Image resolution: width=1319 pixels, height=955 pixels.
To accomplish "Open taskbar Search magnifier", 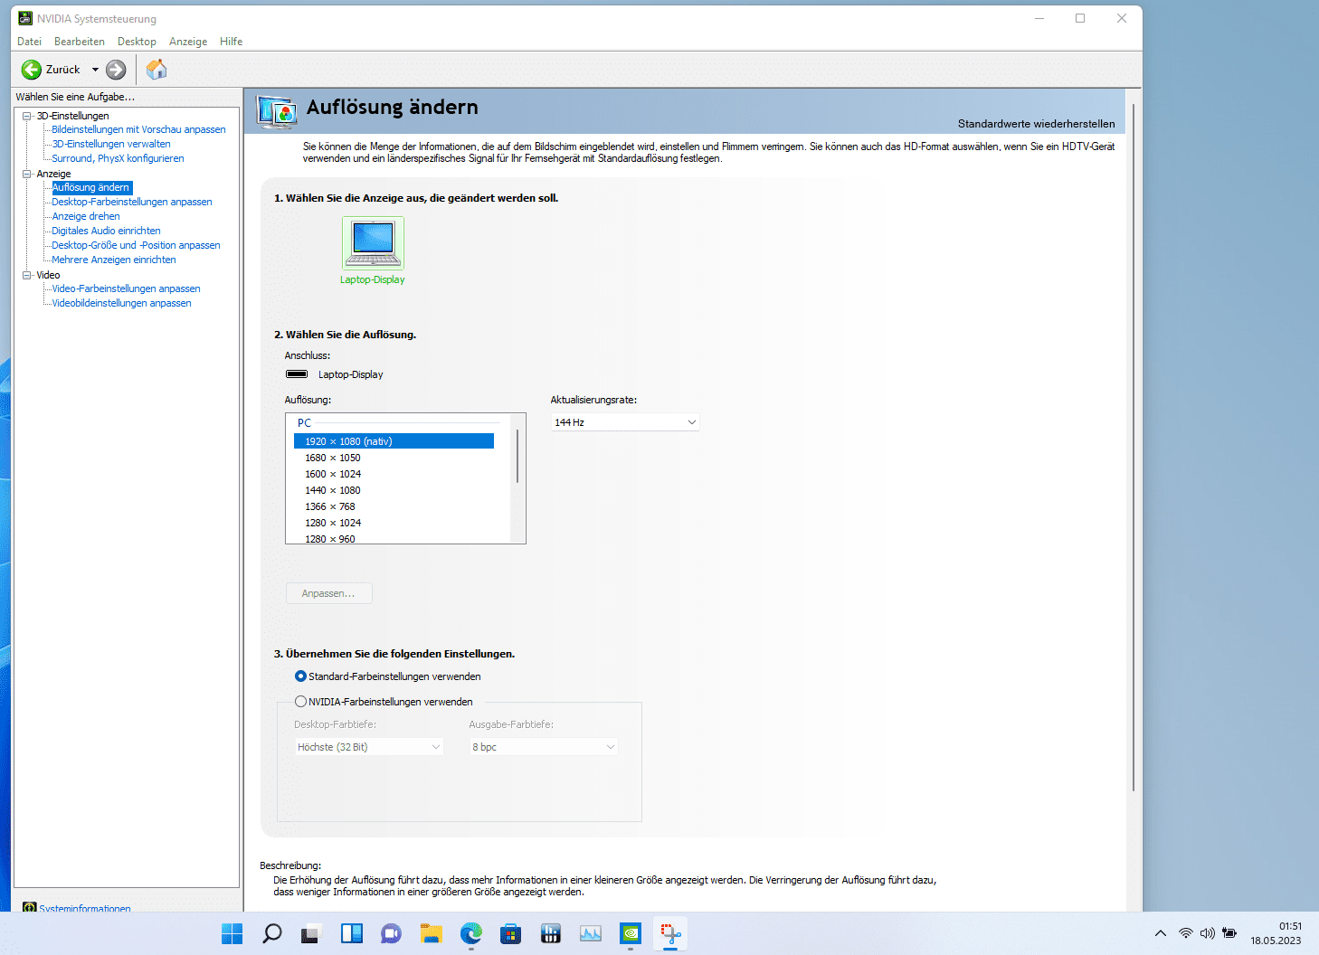I will click(271, 933).
